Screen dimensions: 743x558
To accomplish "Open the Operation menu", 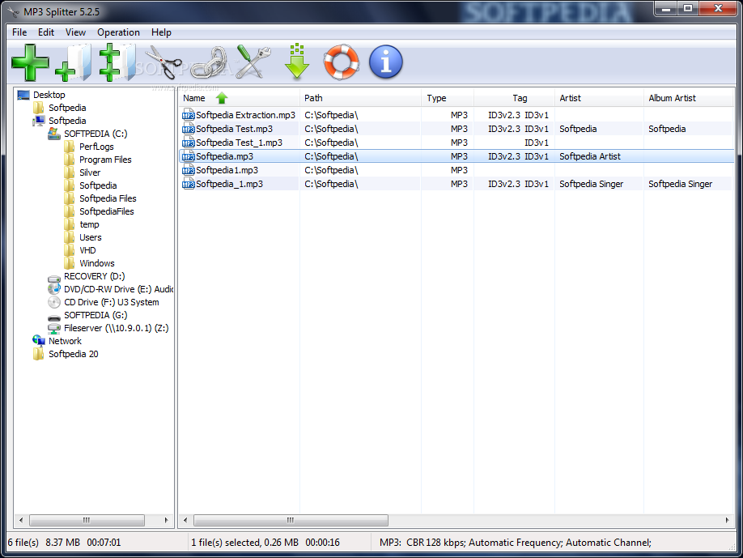I will pyautogui.click(x=118, y=32).
